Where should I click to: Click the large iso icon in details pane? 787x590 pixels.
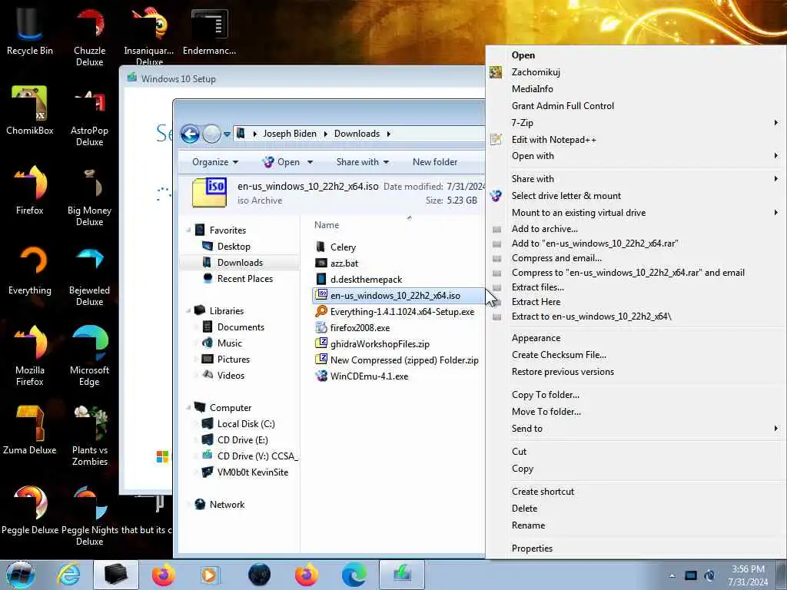(209, 193)
